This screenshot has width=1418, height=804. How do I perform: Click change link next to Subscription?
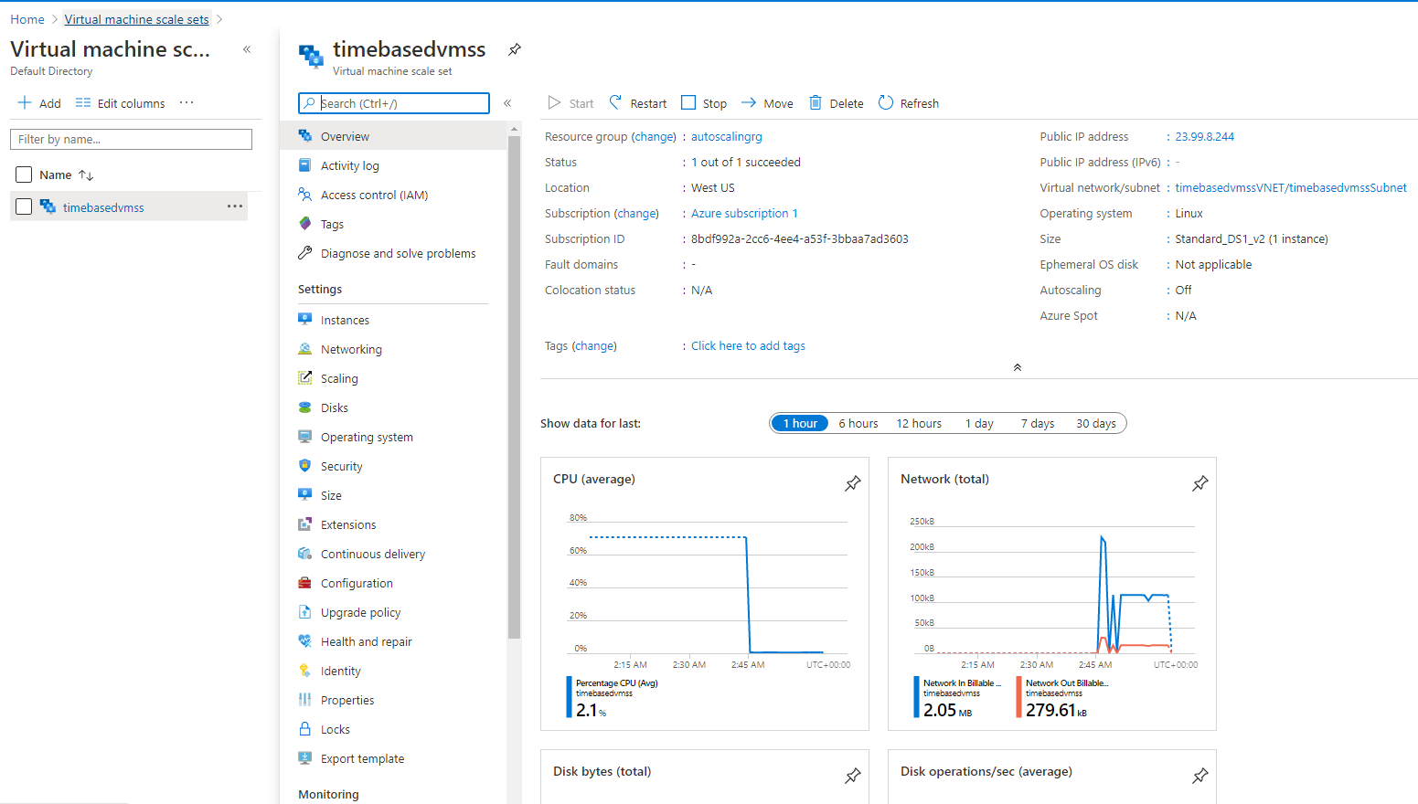[x=637, y=213]
